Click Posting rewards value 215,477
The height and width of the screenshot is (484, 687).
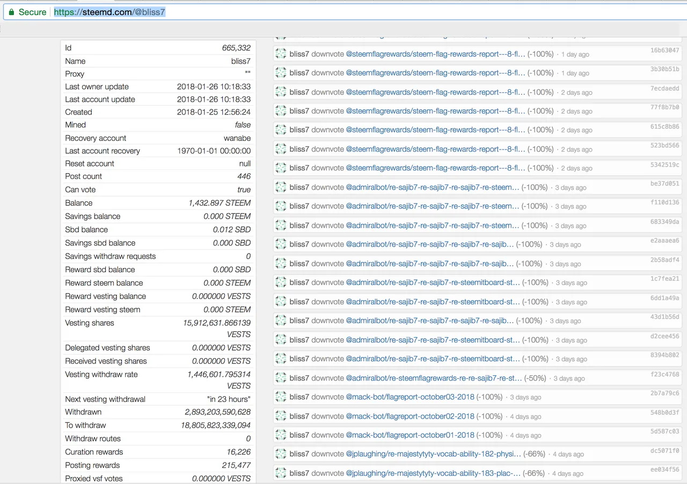click(x=236, y=465)
